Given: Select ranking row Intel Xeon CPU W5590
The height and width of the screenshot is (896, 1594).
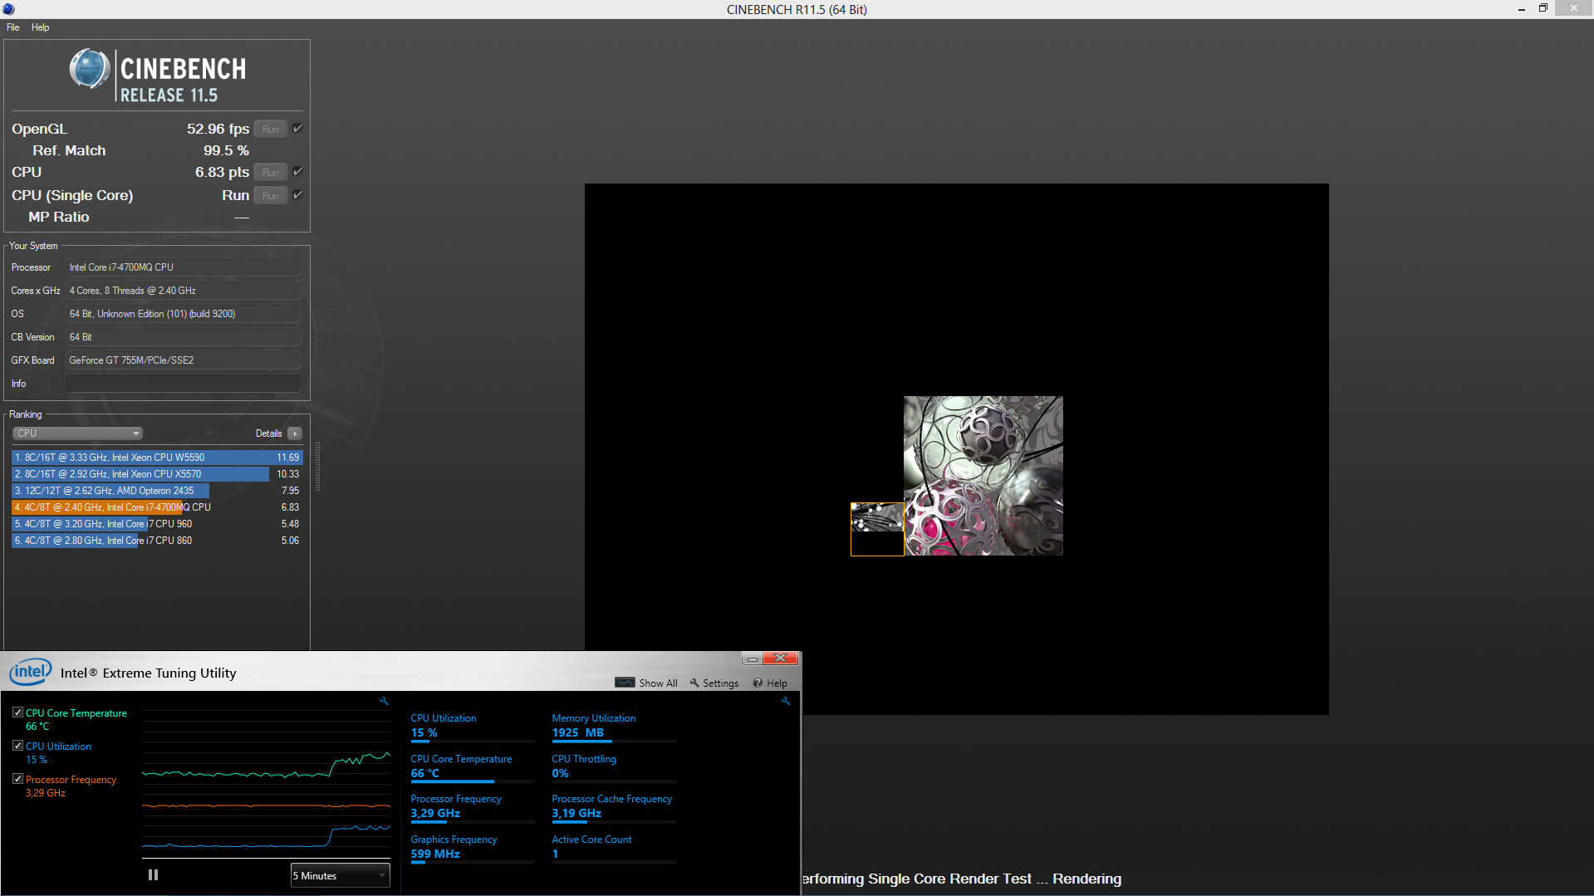Looking at the screenshot, I should pos(156,458).
